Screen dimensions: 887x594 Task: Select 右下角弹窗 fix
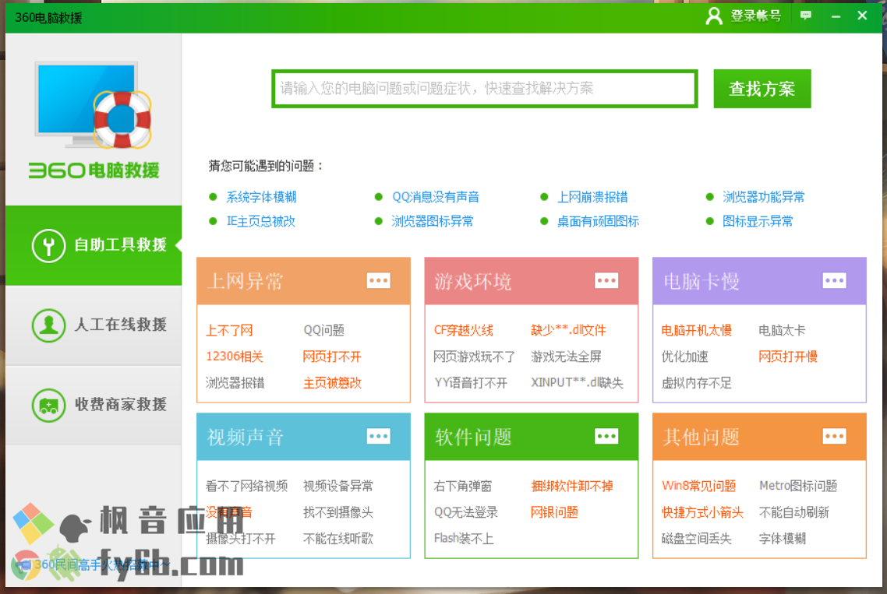[x=463, y=486]
